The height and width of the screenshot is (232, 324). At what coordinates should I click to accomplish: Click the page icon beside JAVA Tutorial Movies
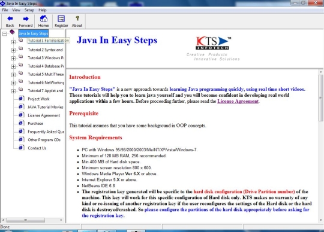pyautogui.click(x=21, y=106)
